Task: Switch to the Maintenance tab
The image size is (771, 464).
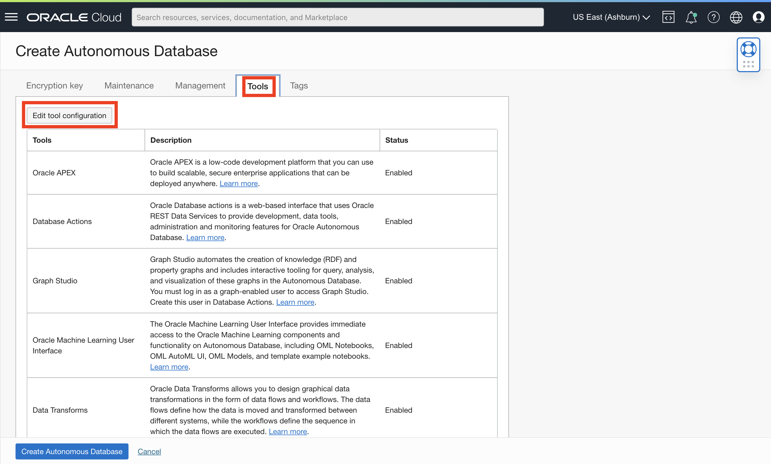Action: [129, 85]
